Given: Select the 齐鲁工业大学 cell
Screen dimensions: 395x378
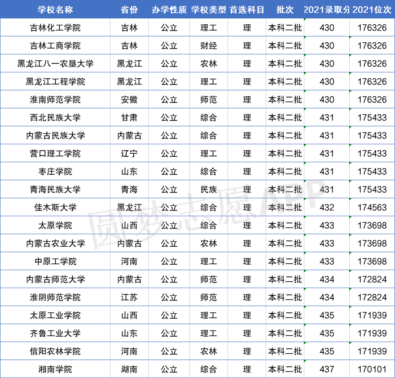Looking at the screenshot, I should coord(55,334).
